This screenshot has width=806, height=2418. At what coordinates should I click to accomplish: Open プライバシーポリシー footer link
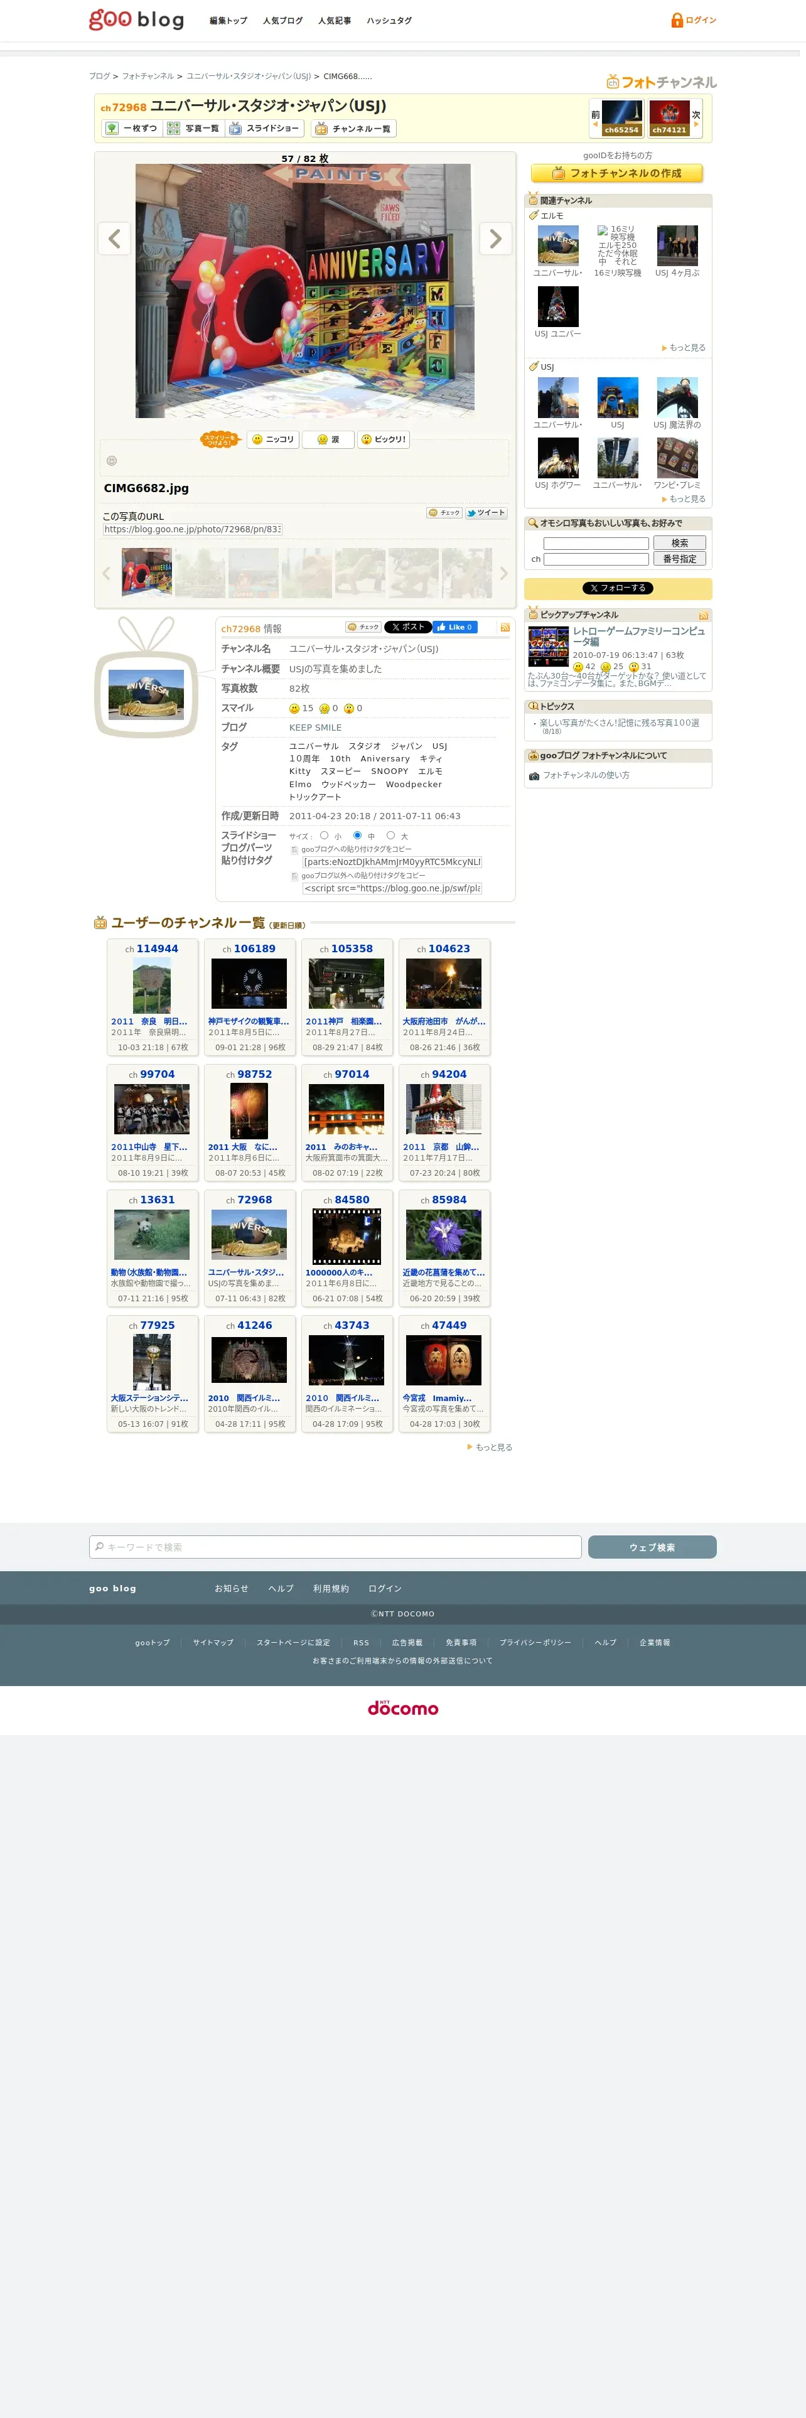535,1643
